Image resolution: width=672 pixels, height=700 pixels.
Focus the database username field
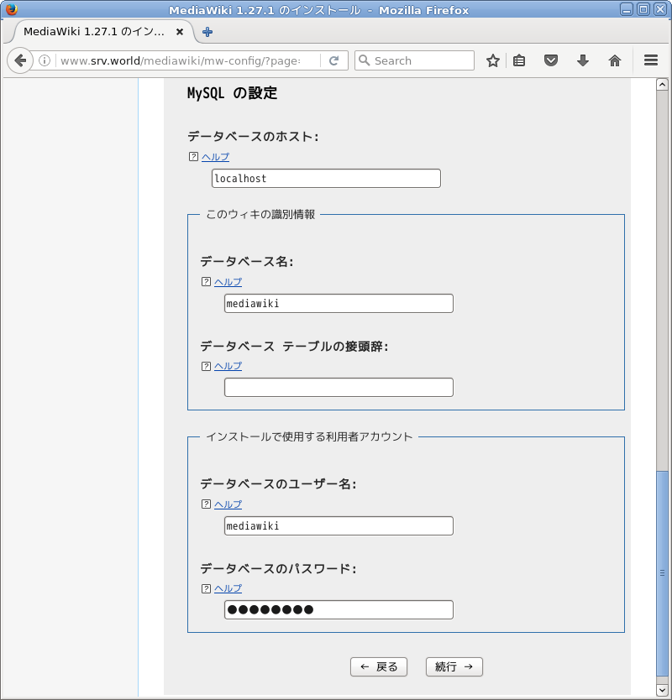click(x=339, y=525)
